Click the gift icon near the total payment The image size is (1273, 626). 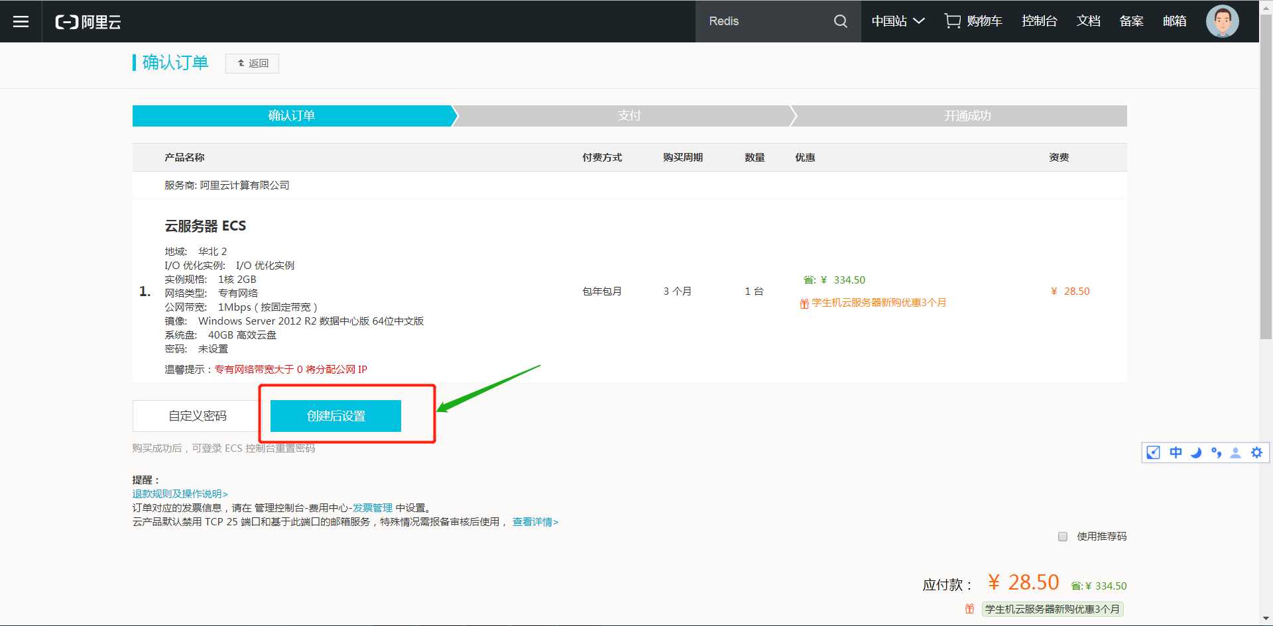coord(969,609)
